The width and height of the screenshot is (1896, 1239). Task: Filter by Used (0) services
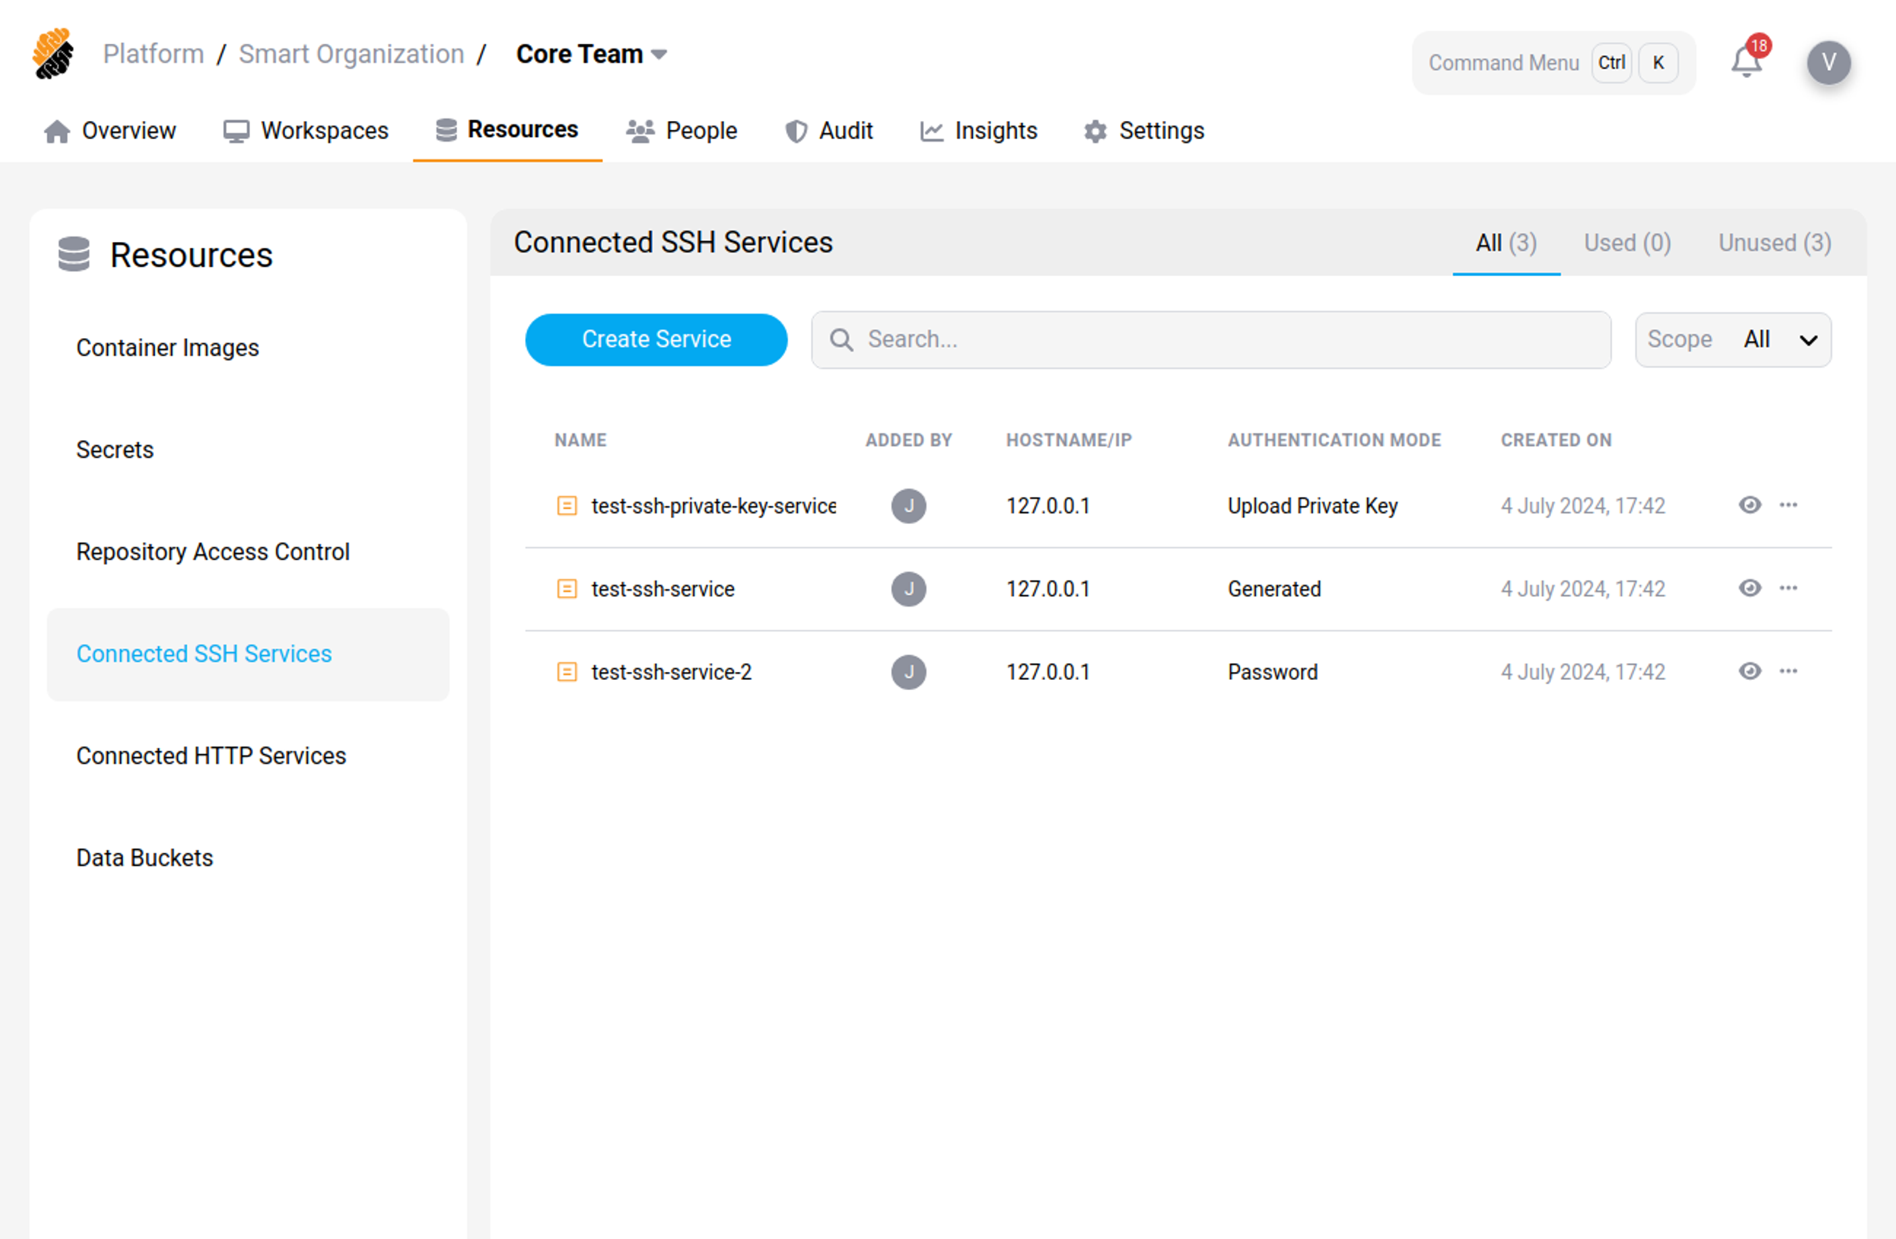click(1627, 243)
